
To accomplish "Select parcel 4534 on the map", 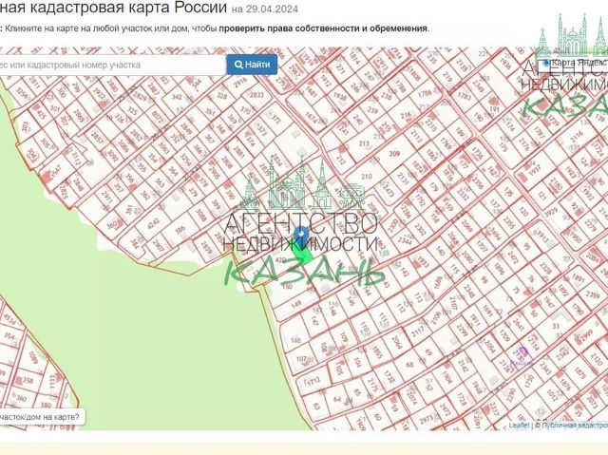I will click(x=9, y=320).
